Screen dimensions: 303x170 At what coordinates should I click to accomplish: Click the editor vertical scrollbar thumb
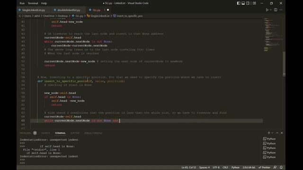284,64
